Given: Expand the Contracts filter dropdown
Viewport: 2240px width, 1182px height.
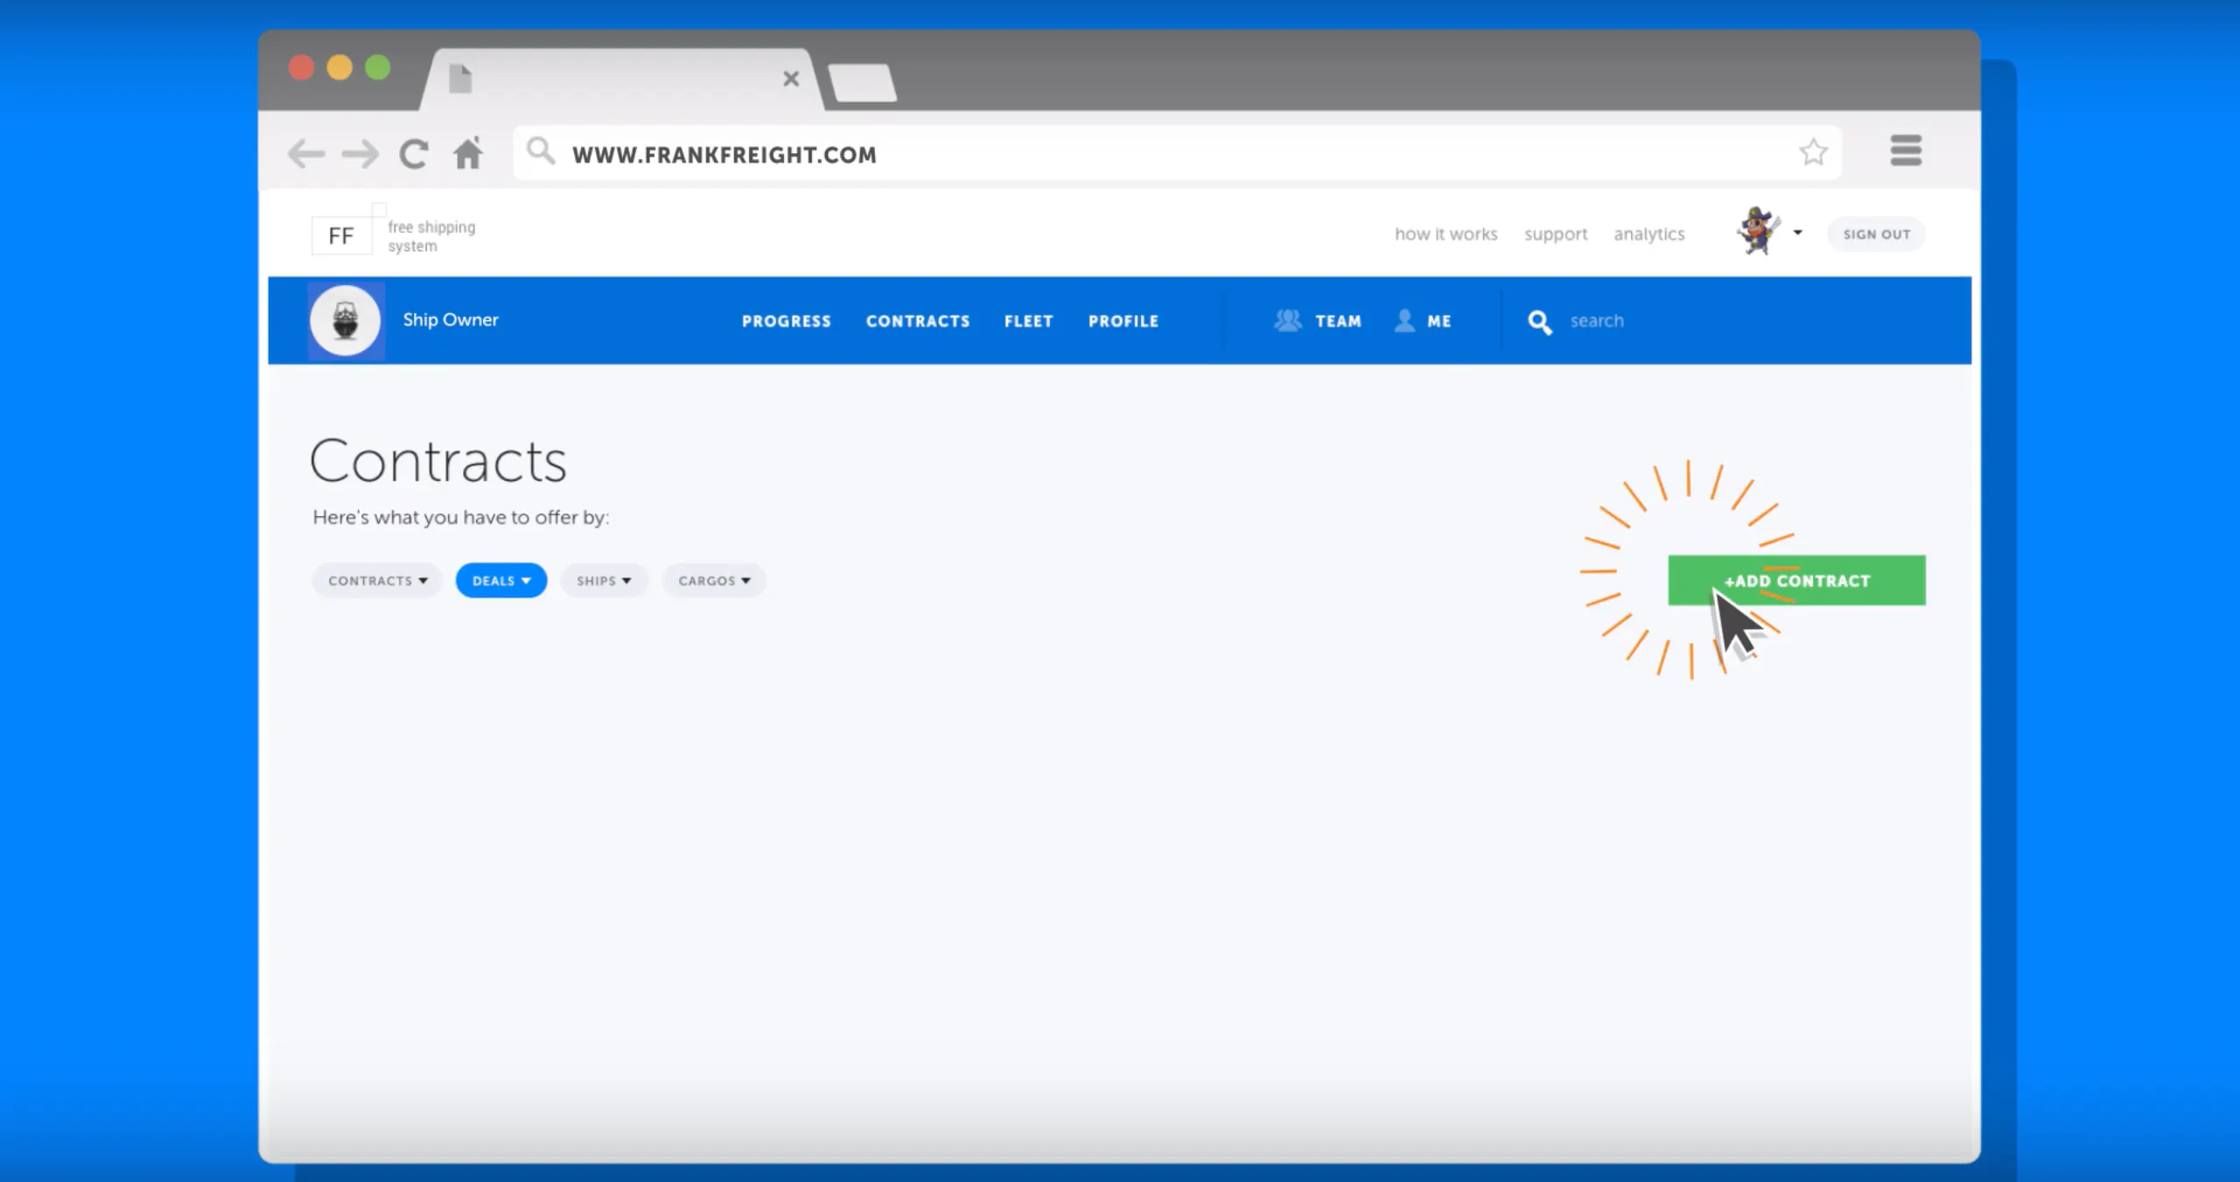Looking at the screenshot, I should (377, 580).
